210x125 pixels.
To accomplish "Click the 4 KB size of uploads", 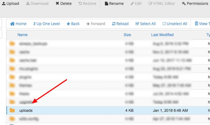I will pyautogui.click(x=129, y=110).
